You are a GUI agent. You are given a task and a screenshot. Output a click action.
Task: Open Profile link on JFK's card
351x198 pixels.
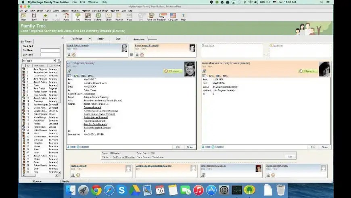tap(73, 147)
